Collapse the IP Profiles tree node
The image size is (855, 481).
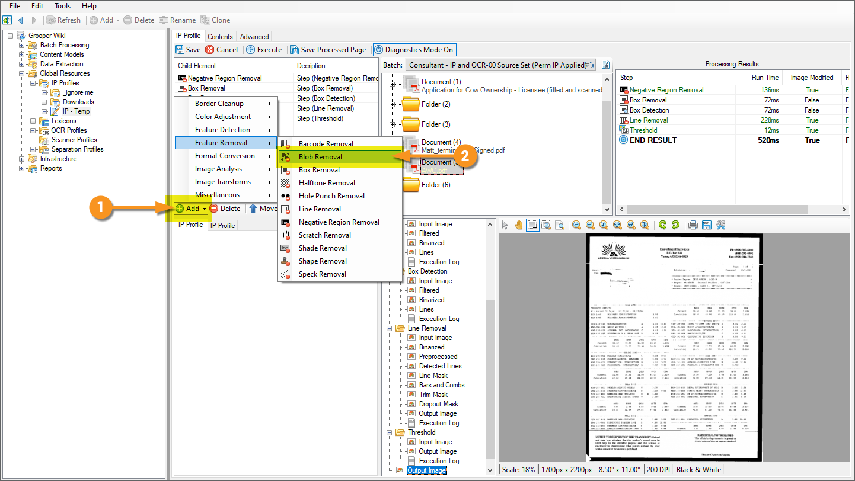(x=34, y=83)
